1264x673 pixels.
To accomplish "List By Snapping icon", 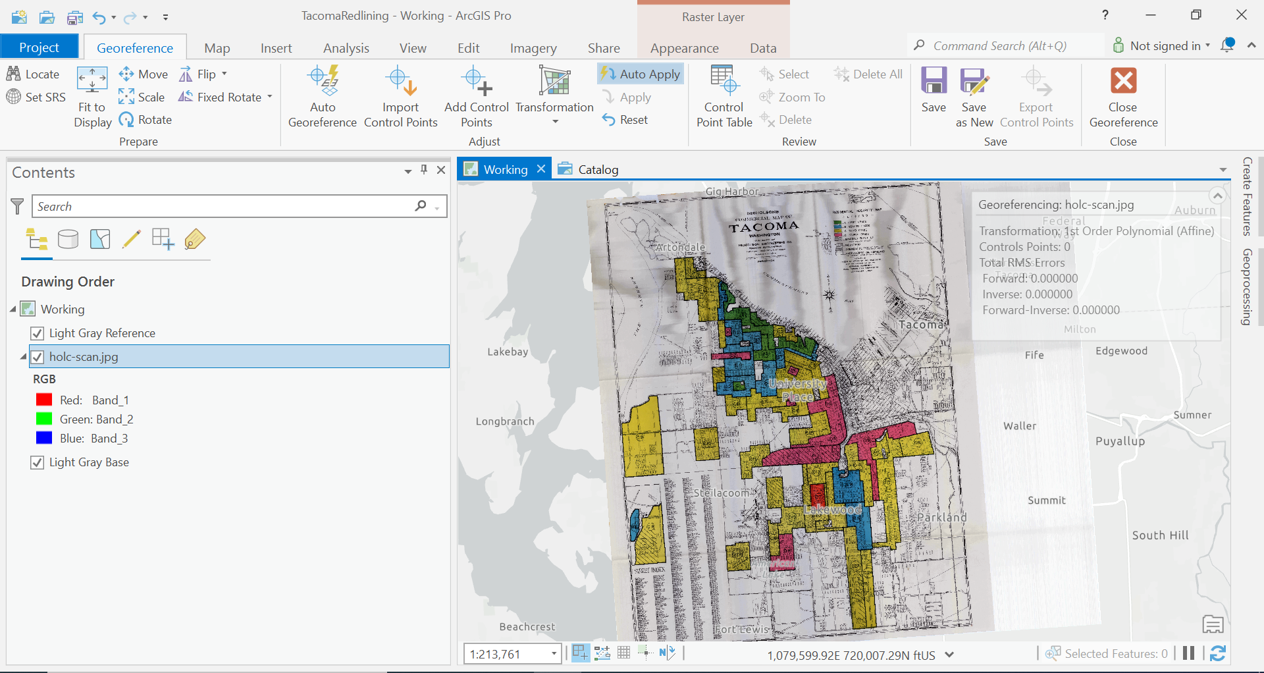I will point(163,240).
